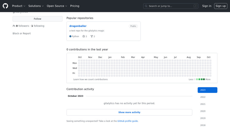Click Show more activity button
This screenshot has width=230, height=129.
129,112
